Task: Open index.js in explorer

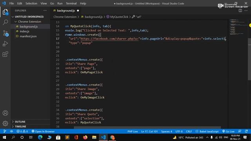Action: tap(24, 31)
